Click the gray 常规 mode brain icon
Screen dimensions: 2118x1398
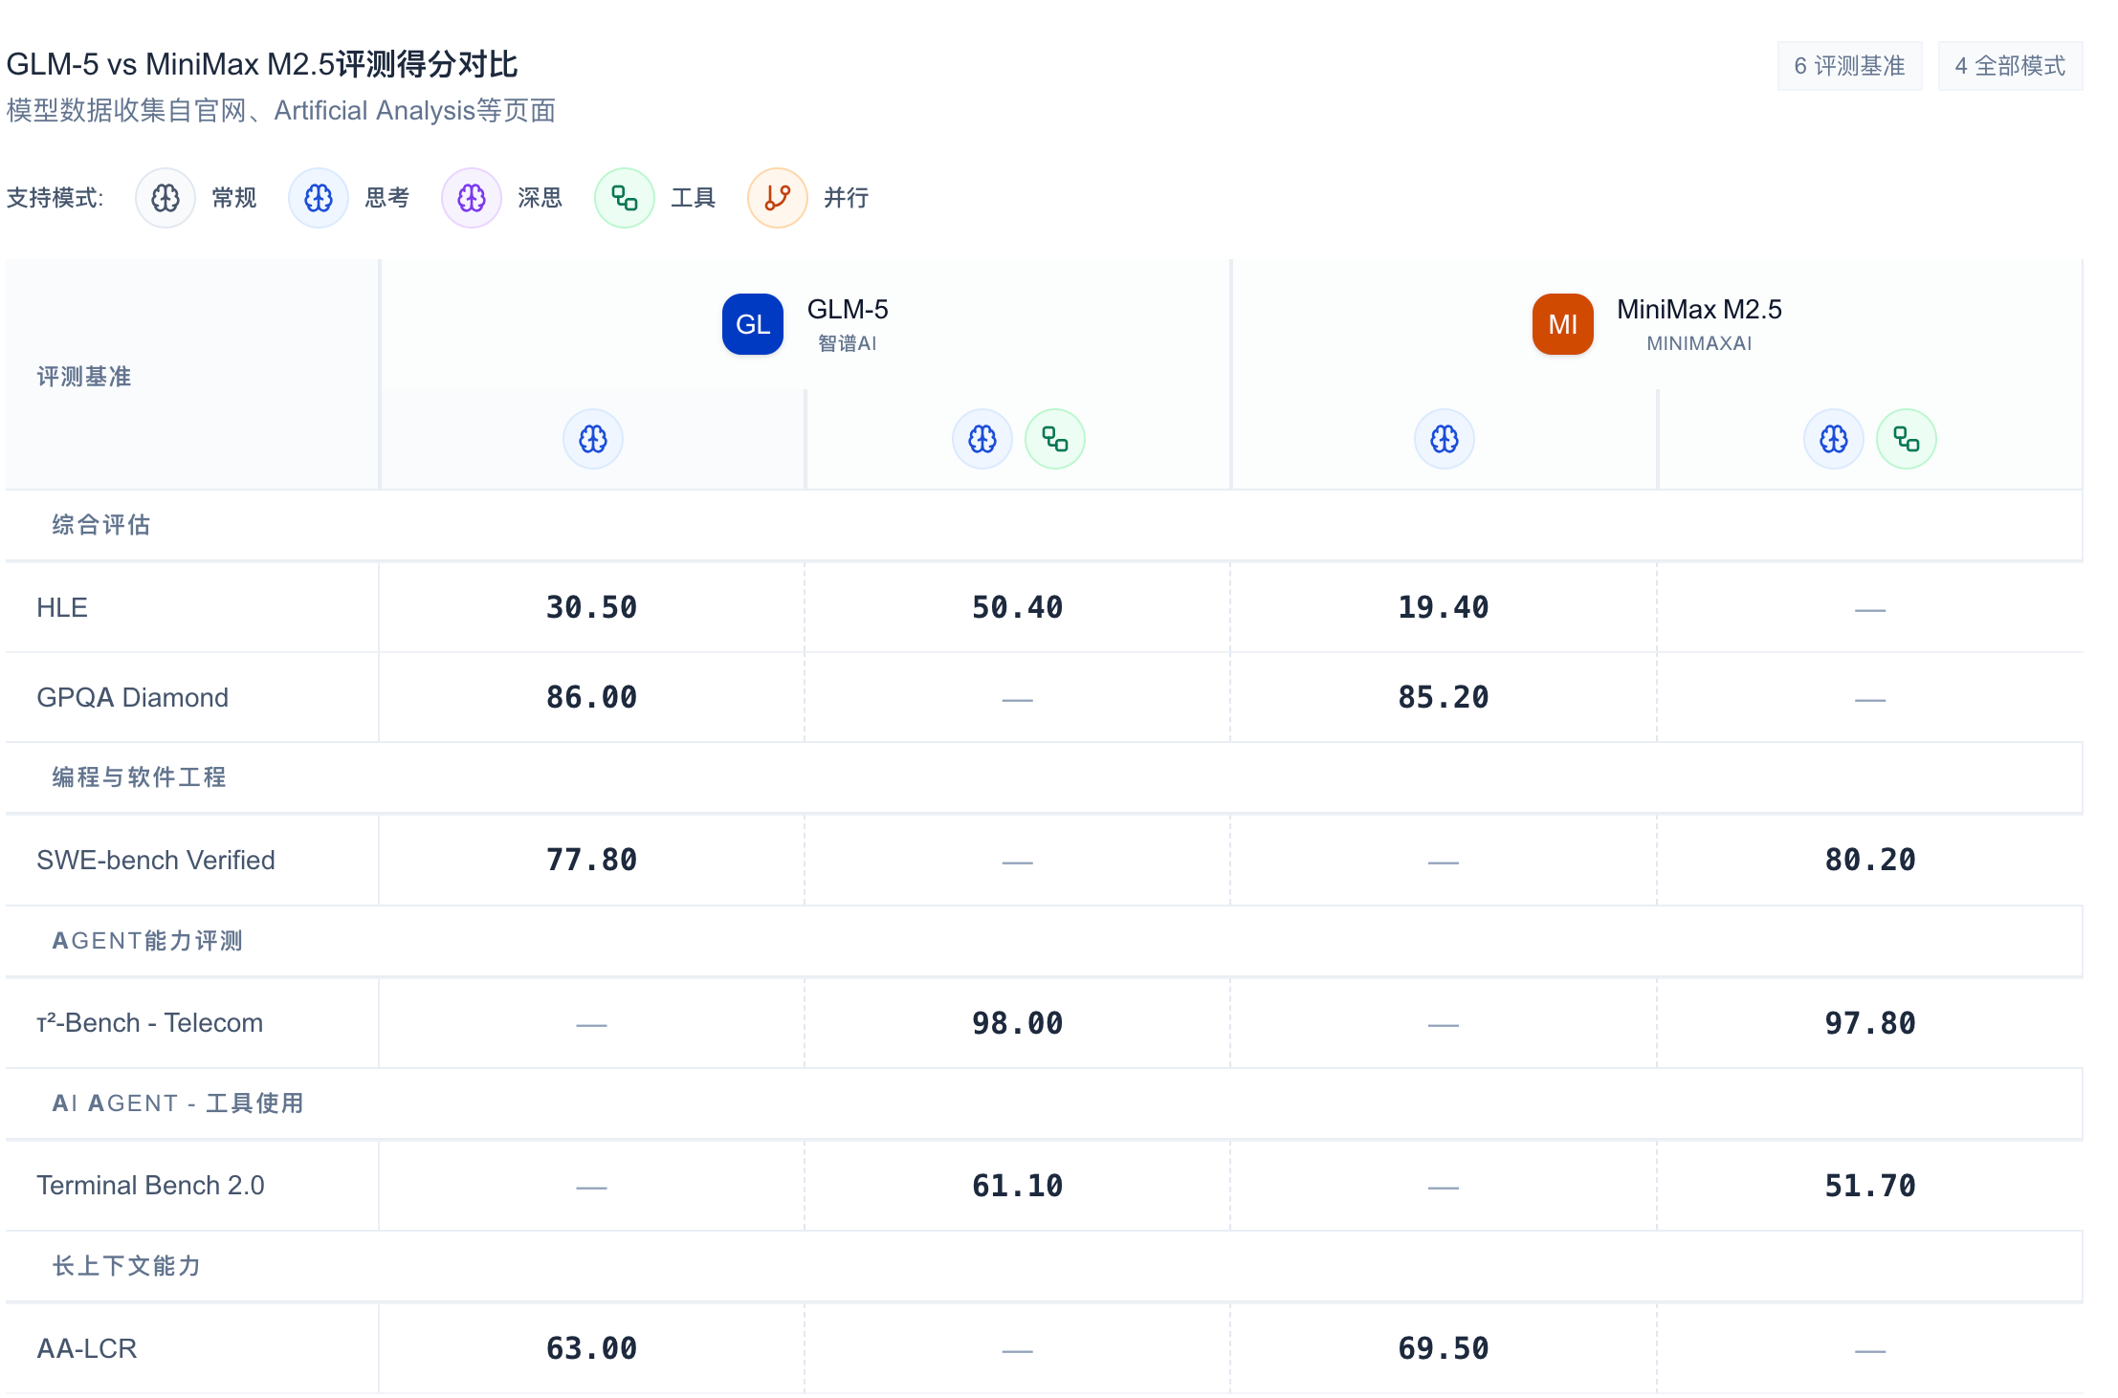165,198
